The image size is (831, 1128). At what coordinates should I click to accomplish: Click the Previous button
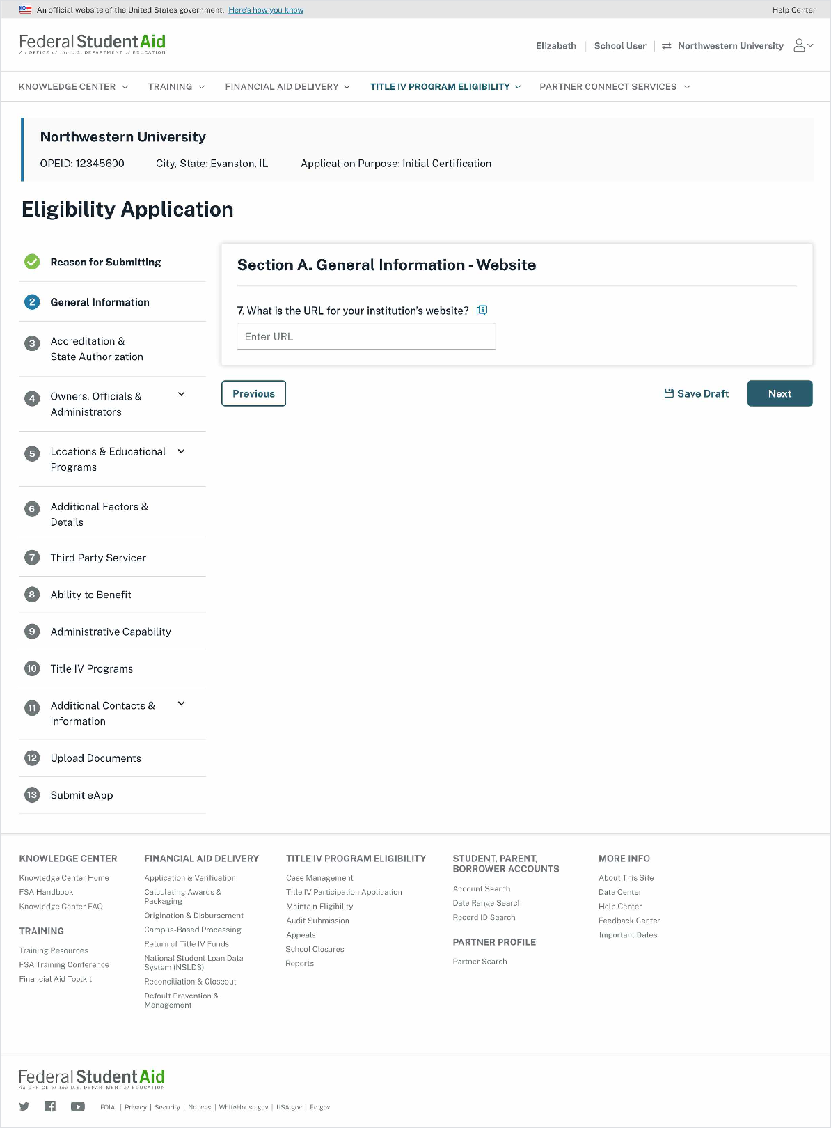(253, 393)
